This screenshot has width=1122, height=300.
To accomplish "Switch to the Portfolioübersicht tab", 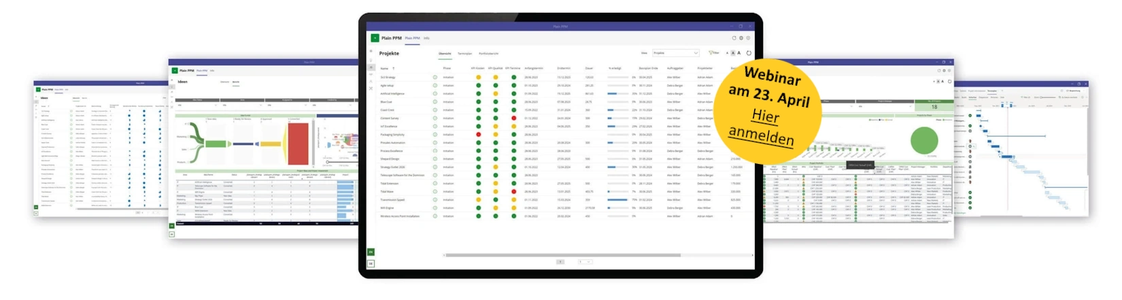I will click(x=489, y=54).
